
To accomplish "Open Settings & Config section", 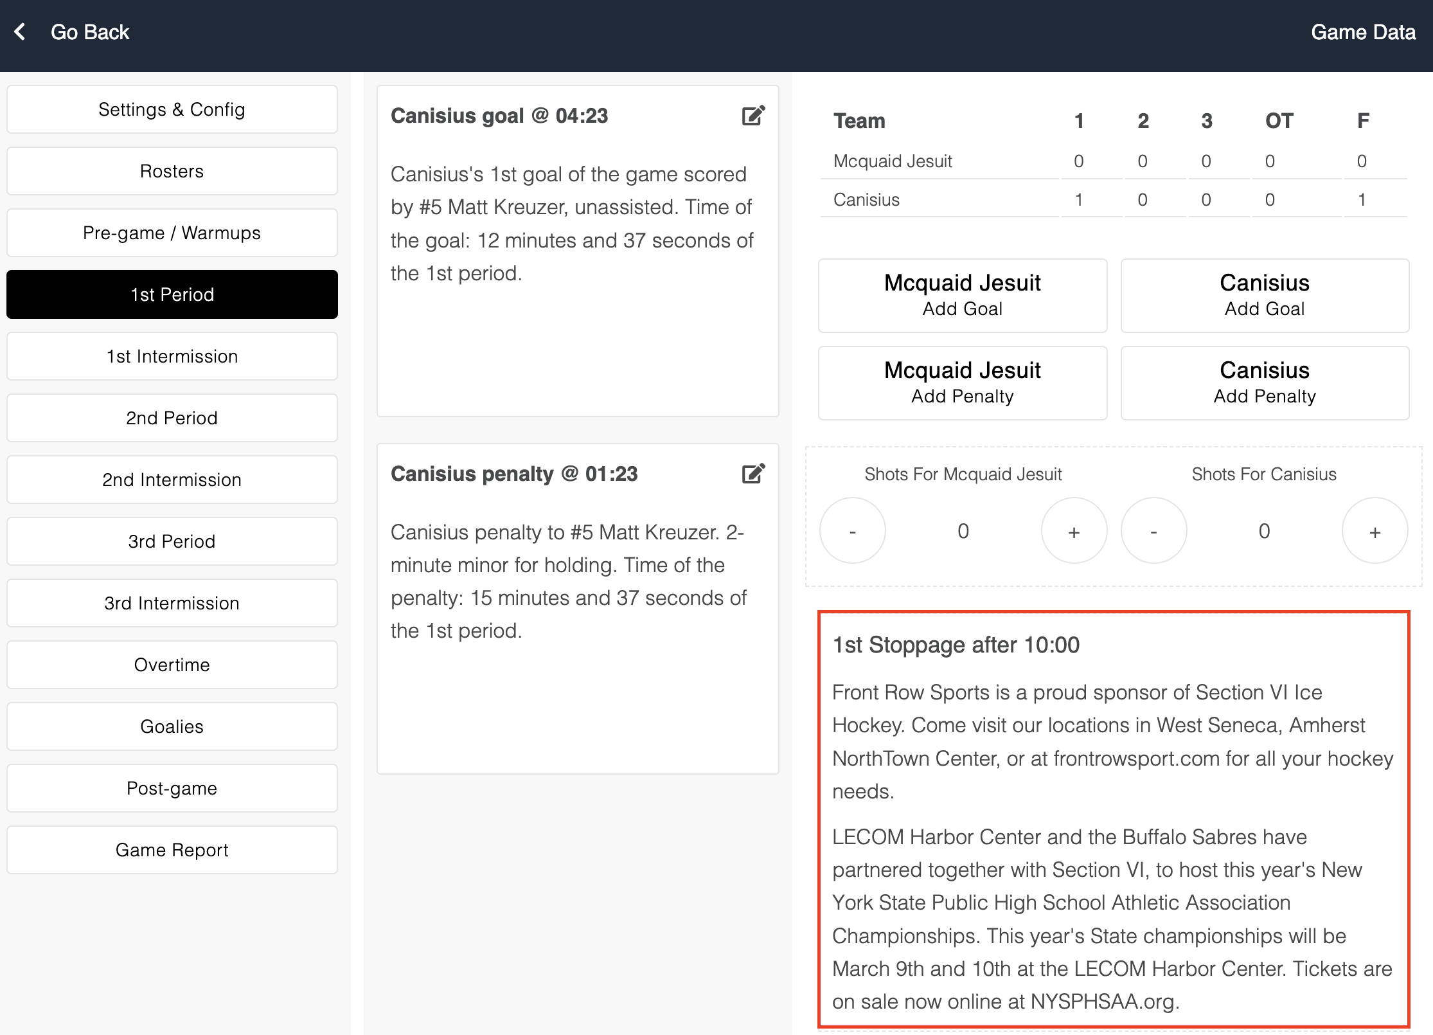I will pos(172,109).
